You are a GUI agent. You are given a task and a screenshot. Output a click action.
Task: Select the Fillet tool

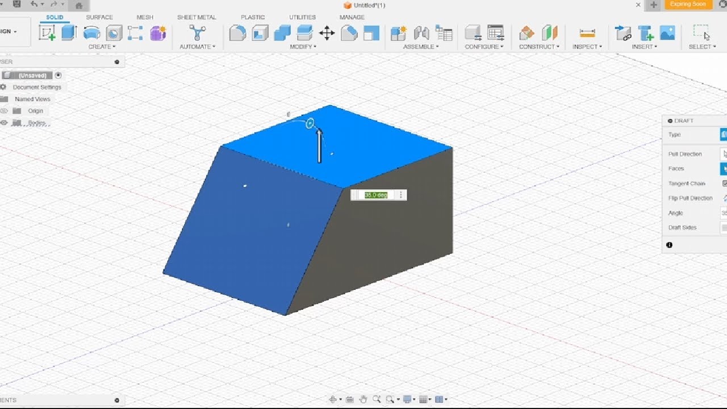[237, 33]
